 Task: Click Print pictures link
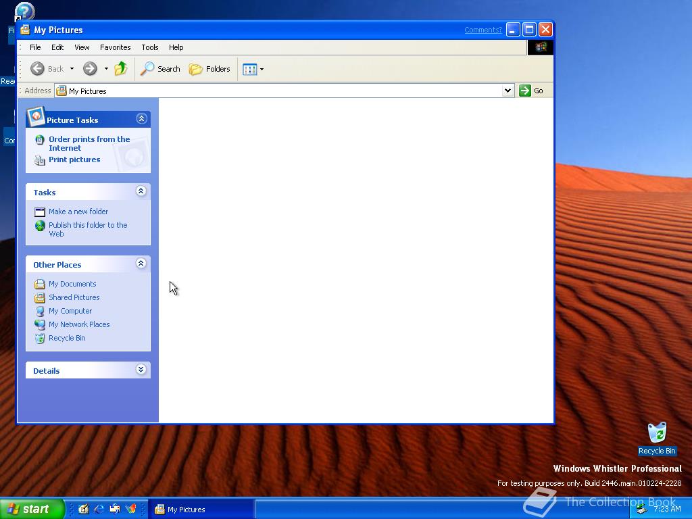74,159
